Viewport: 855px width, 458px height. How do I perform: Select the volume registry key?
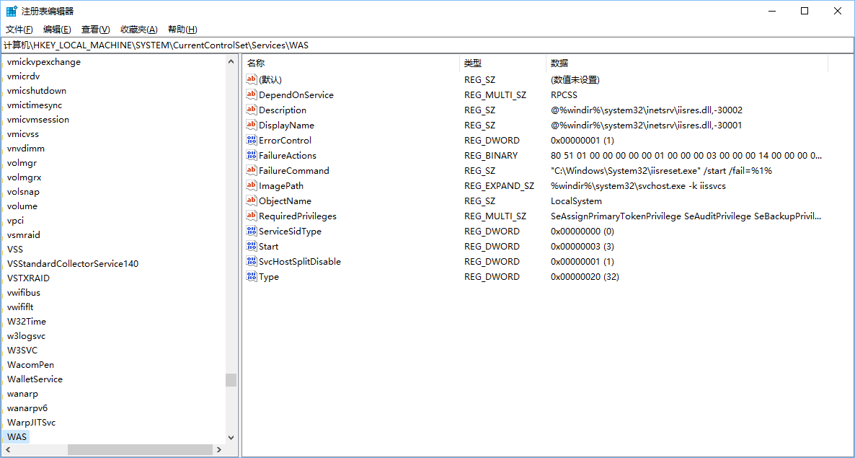pos(22,206)
